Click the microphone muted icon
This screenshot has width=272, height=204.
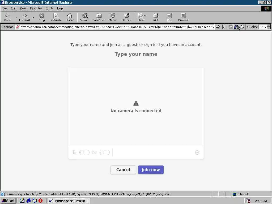point(74,152)
